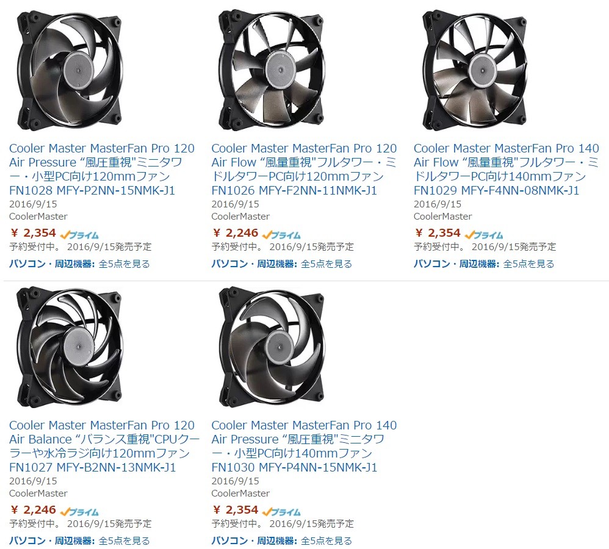The width and height of the screenshot is (609, 549).
Task: Click the Prime badge beside the 140 Air Pressure price
Action: click(281, 512)
